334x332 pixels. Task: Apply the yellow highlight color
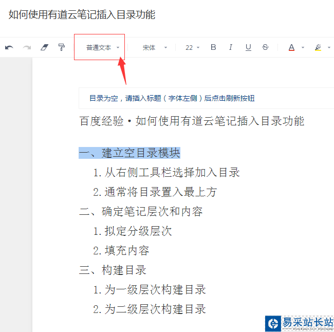point(318,47)
